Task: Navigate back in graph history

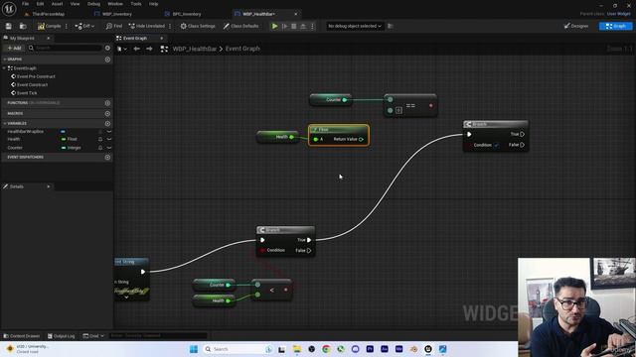Action: pos(137,49)
